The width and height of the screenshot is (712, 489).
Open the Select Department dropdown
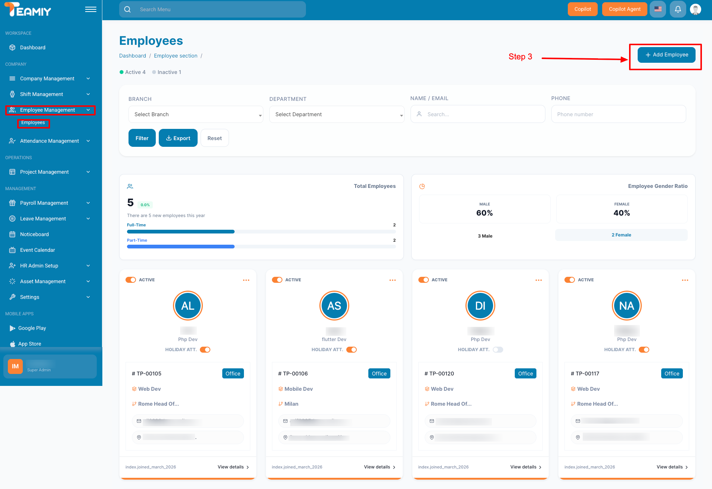(337, 114)
